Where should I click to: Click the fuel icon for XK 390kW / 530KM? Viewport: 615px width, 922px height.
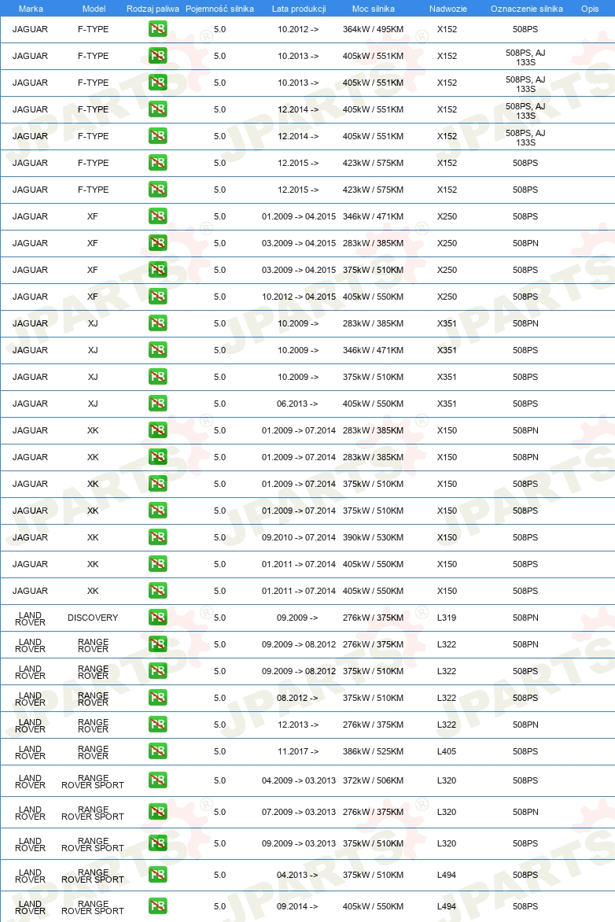pyautogui.click(x=157, y=537)
